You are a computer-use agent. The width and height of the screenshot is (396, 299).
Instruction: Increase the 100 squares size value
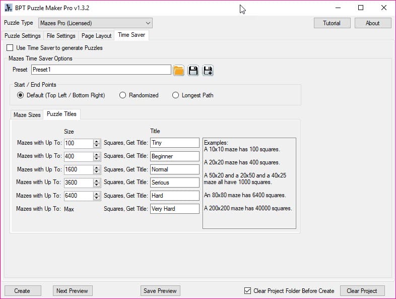96,142
